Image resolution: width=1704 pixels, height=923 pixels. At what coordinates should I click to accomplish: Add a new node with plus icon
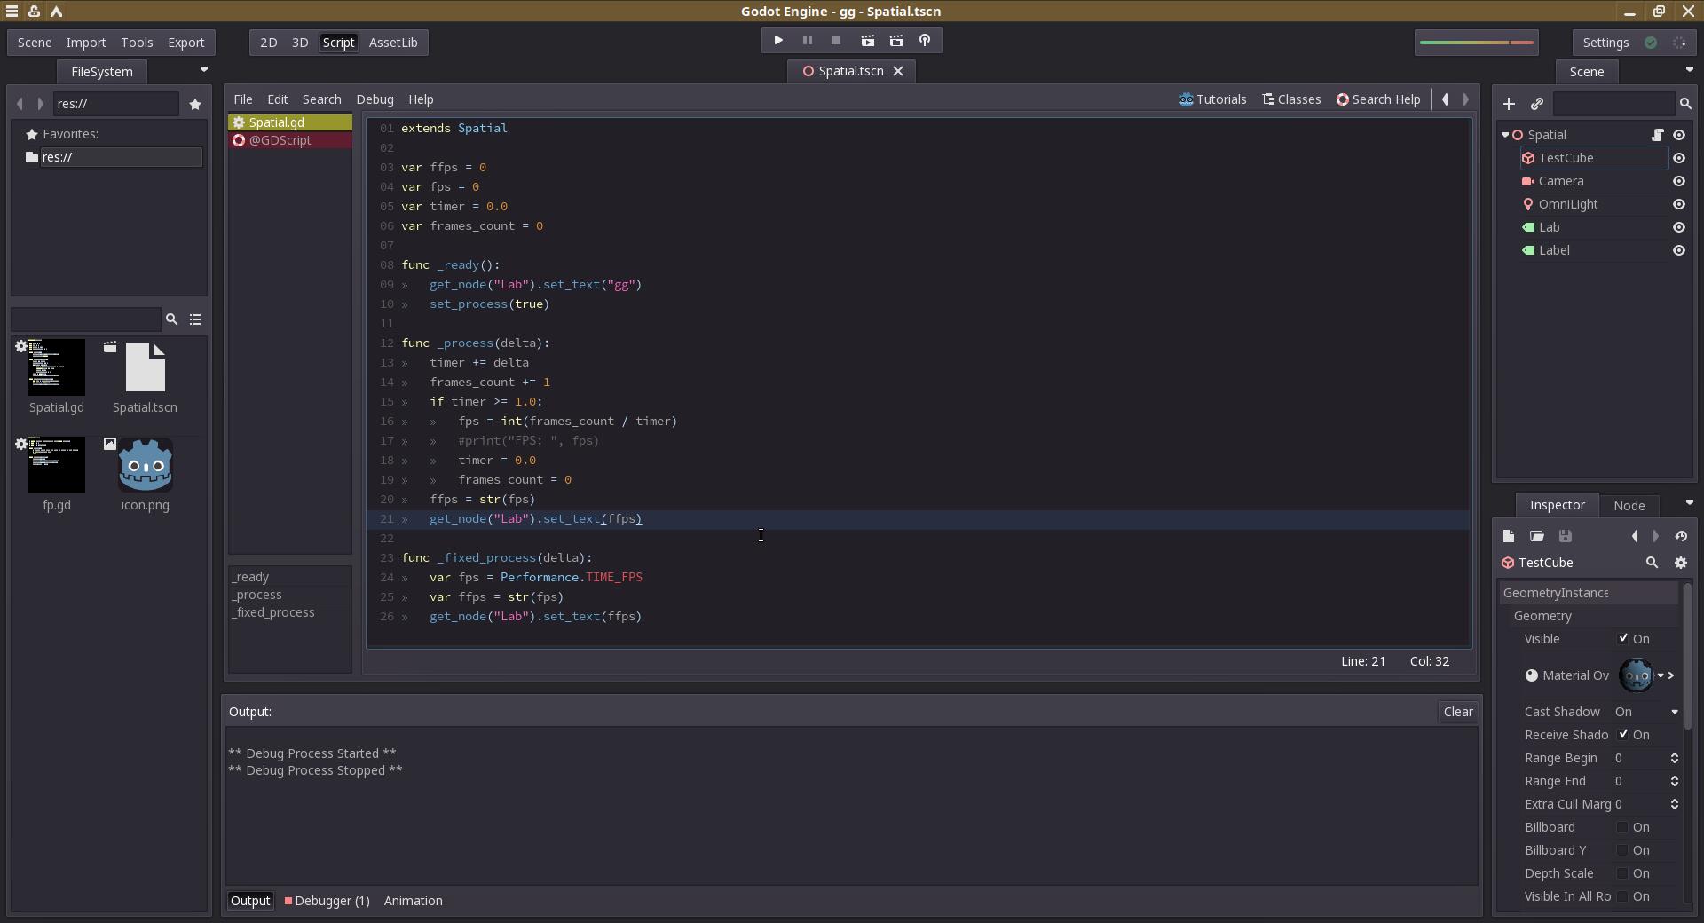1508,104
